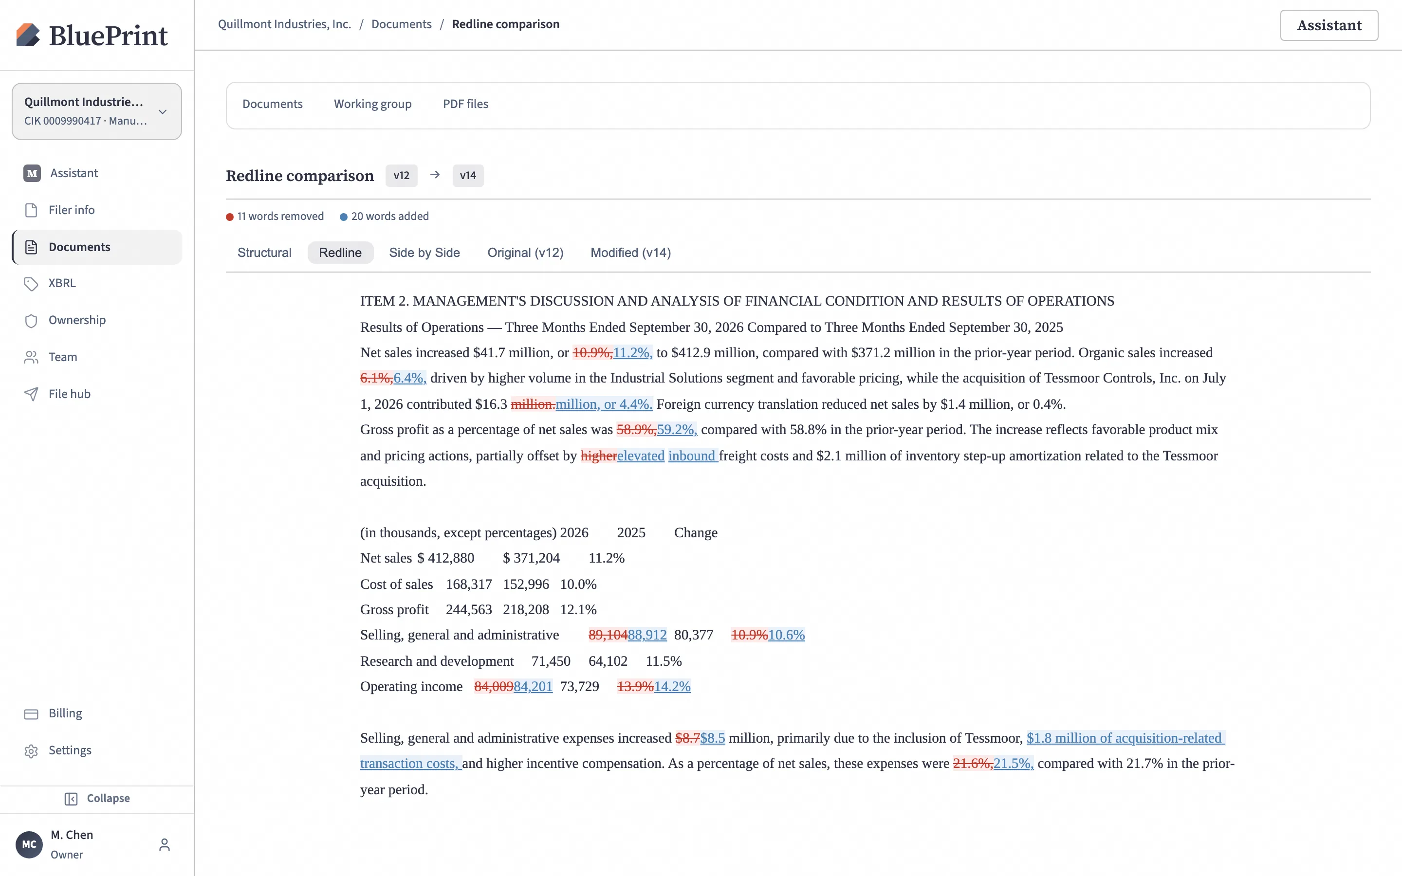Click the deleted '10.9%,' redline text
The width and height of the screenshot is (1402, 876).
click(592, 353)
